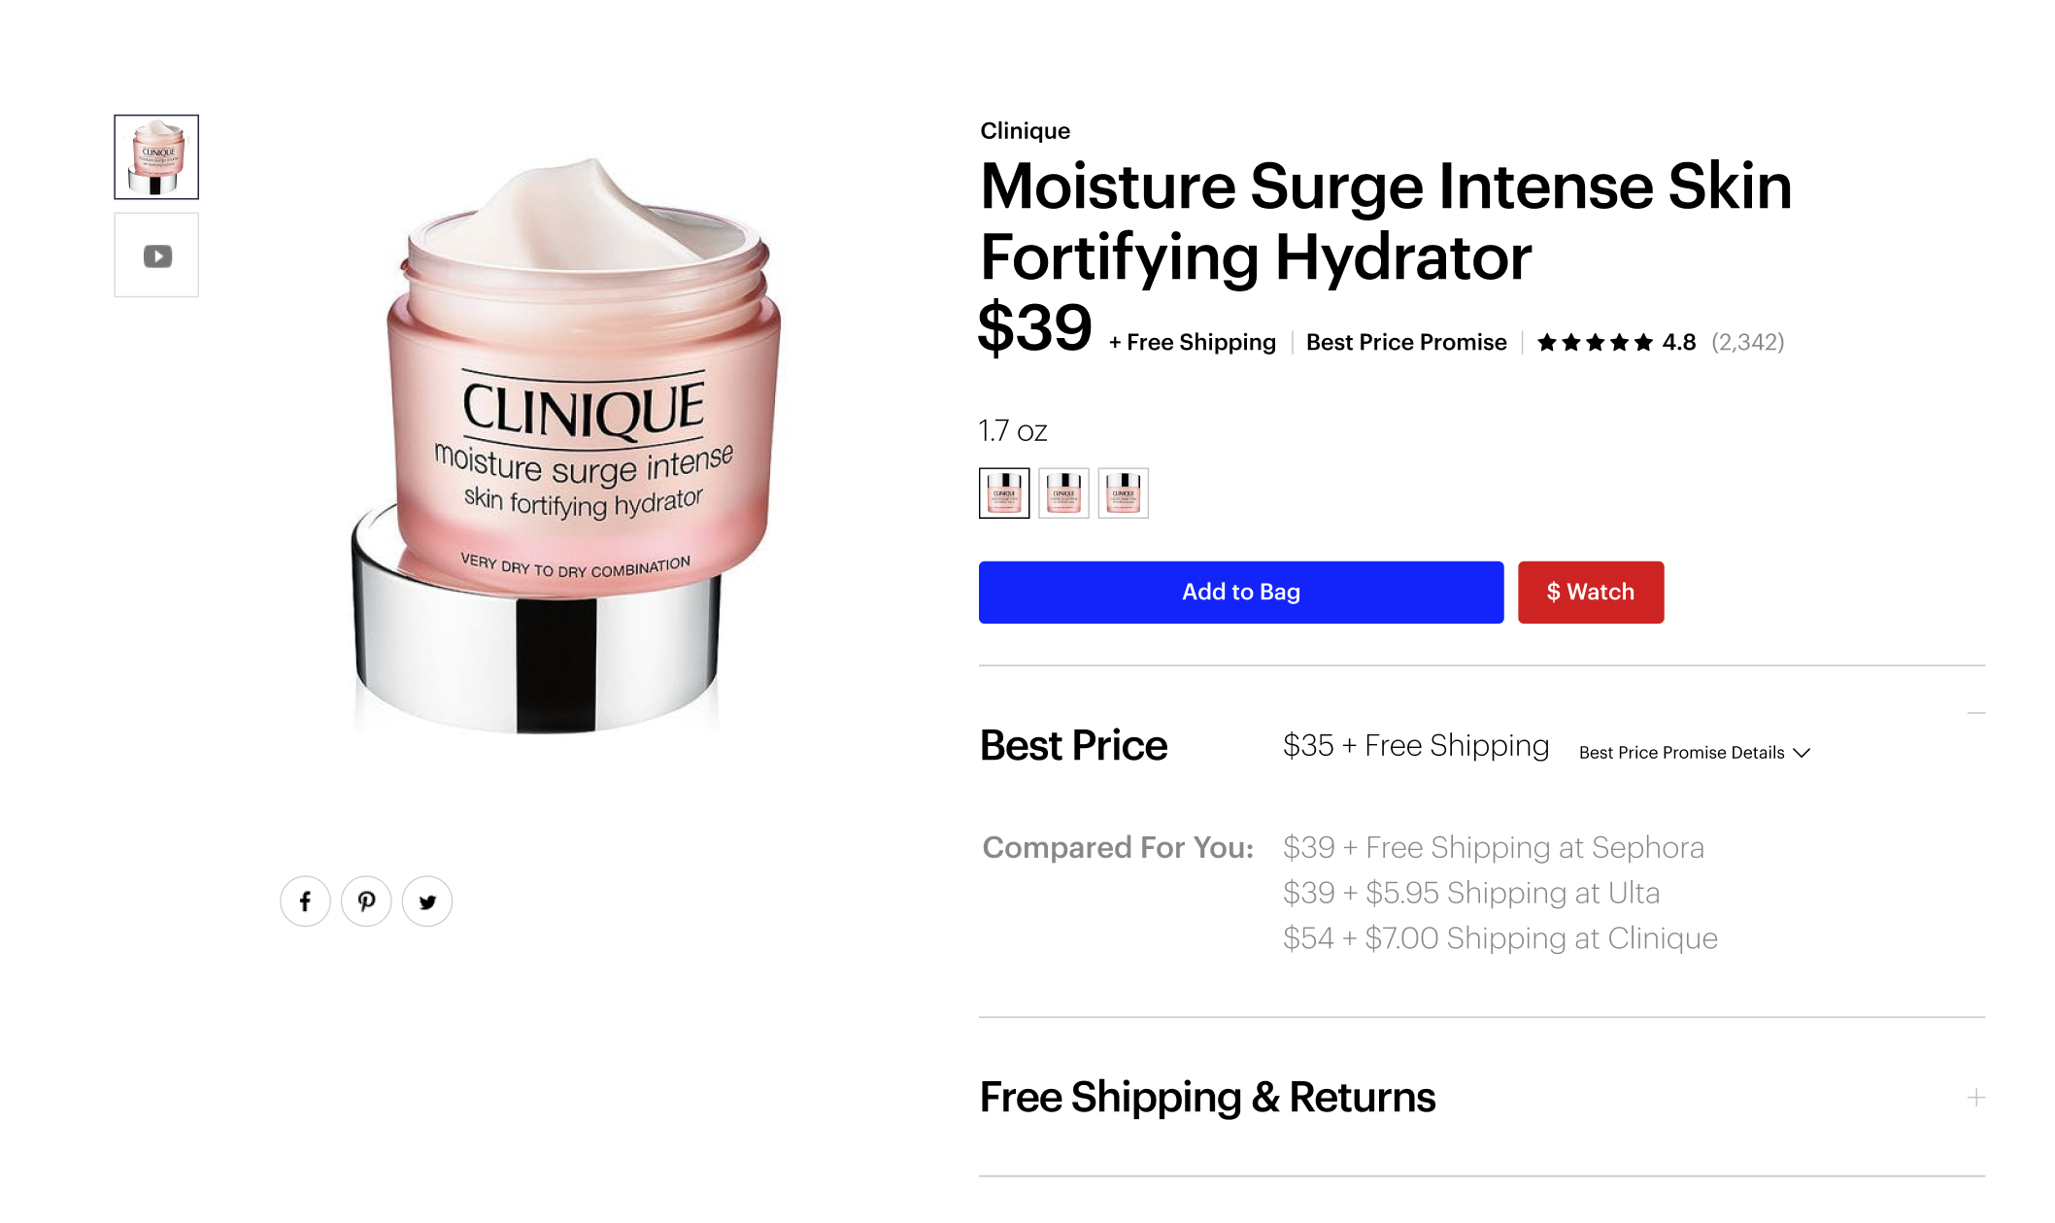Open the Clinique brand link

[x=1025, y=131]
